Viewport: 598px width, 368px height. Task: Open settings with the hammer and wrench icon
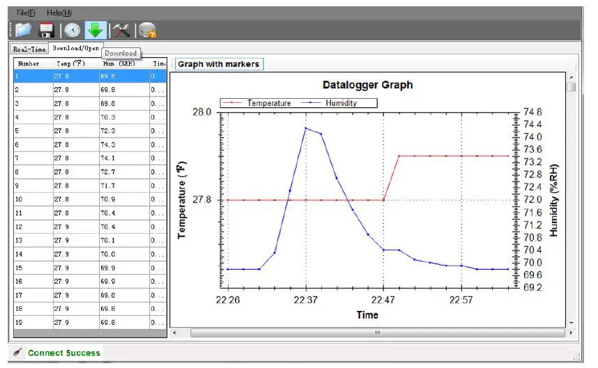(121, 31)
